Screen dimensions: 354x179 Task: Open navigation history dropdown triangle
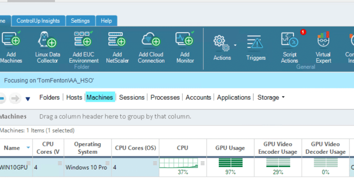(x=28, y=99)
